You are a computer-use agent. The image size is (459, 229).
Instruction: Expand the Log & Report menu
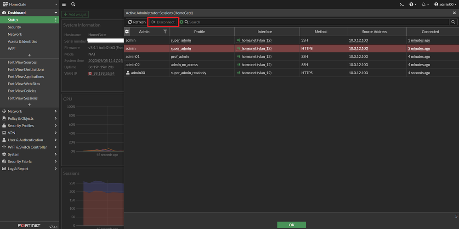pos(29,168)
